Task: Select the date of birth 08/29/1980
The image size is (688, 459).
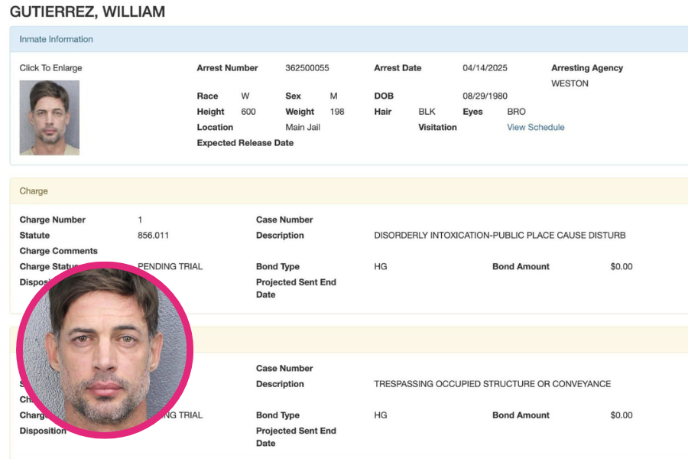Action: tap(485, 96)
